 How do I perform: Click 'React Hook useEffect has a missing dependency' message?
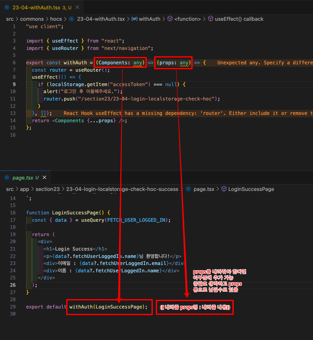click(x=188, y=114)
